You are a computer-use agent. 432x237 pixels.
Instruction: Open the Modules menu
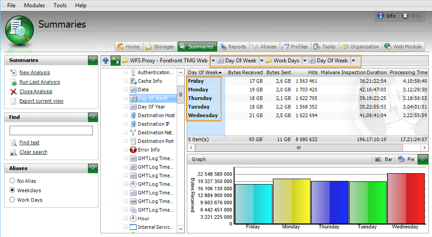coord(34,5)
